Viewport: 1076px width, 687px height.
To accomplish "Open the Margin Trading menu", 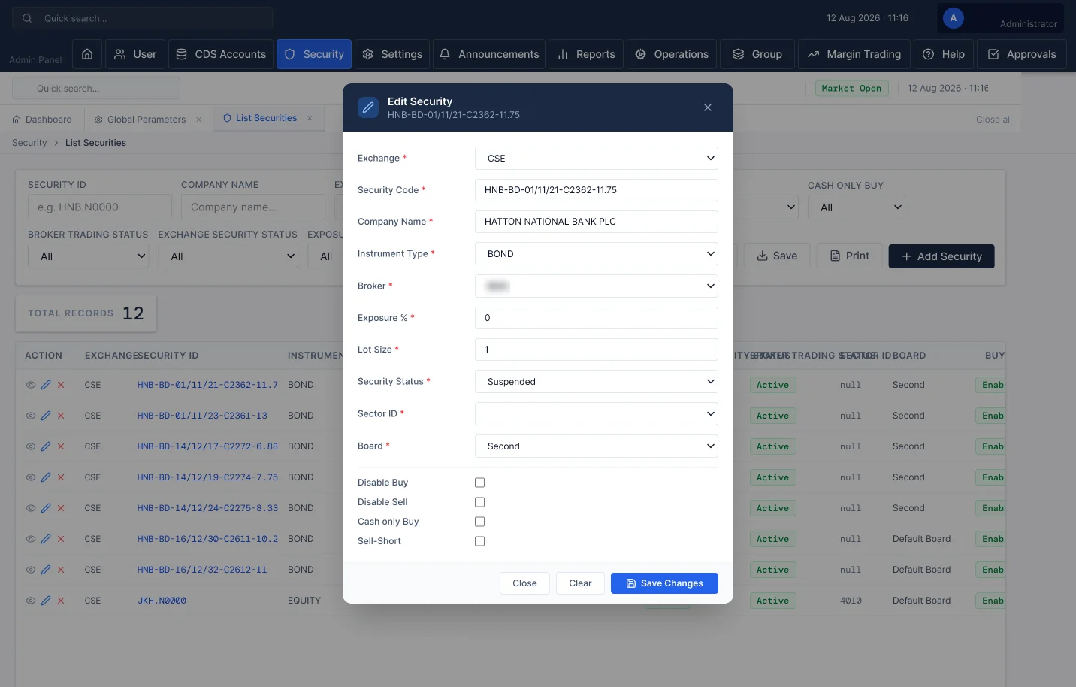I will [854, 54].
